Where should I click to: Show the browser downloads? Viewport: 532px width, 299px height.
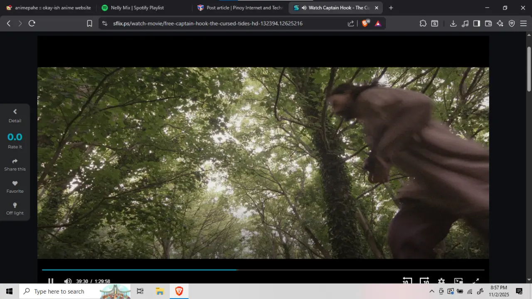tap(453, 23)
